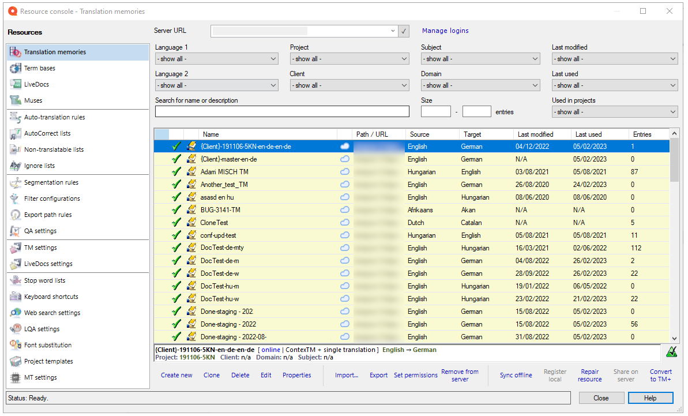Viewport: 688px width, 416px height.
Task: Select QA settings icon
Action: (16, 231)
